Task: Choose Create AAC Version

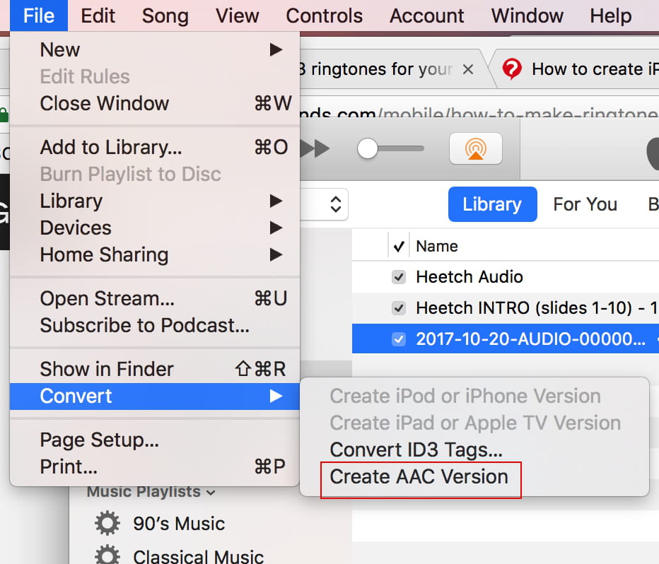Action: [x=419, y=476]
